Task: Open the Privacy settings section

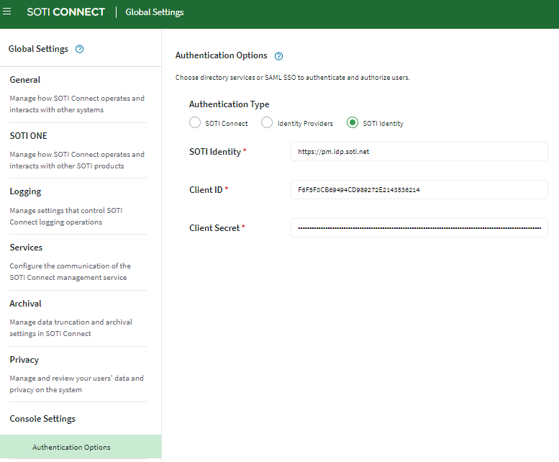Action: (24, 360)
